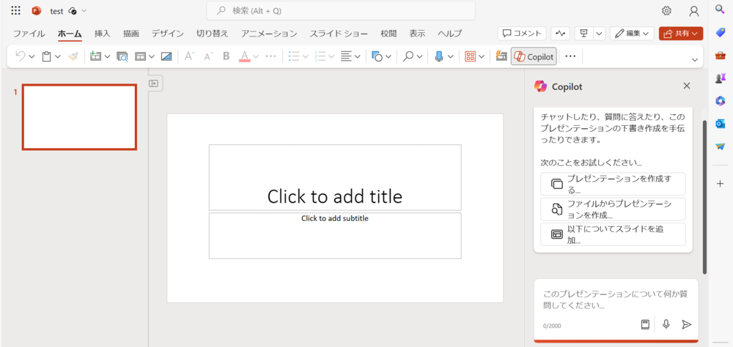Open more font options ellipsis
This screenshot has width=733, height=347.
coord(270,56)
